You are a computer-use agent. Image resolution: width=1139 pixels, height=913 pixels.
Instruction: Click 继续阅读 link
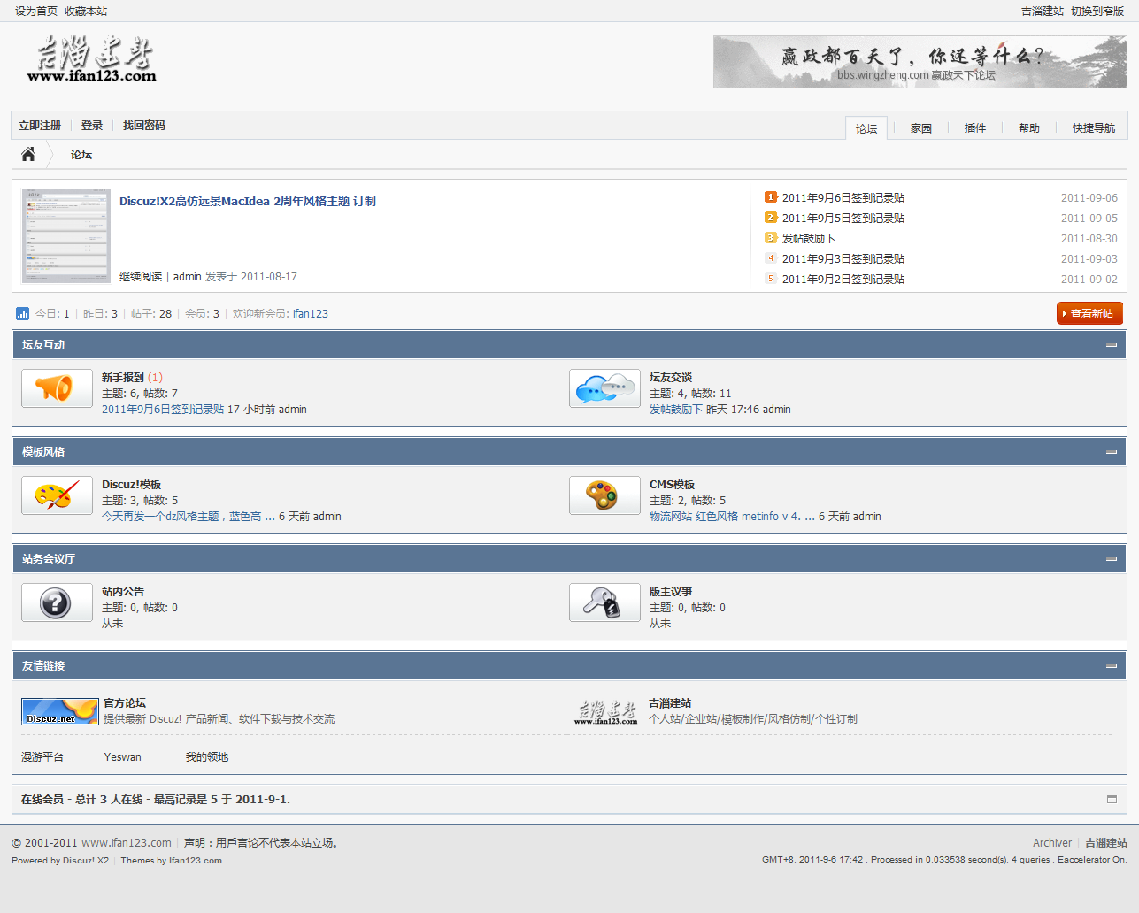(x=141, y=276)
